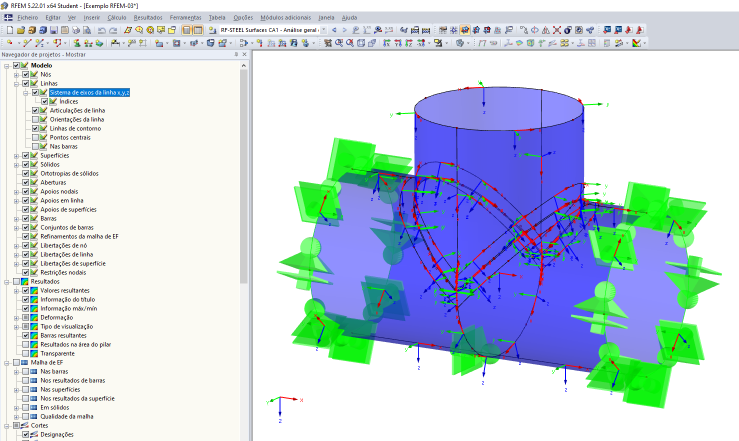Click the navigator scrollbar up arrow
Image resolution: width=739 pixels, height=441 pixels.
click(x=244, y=65)
